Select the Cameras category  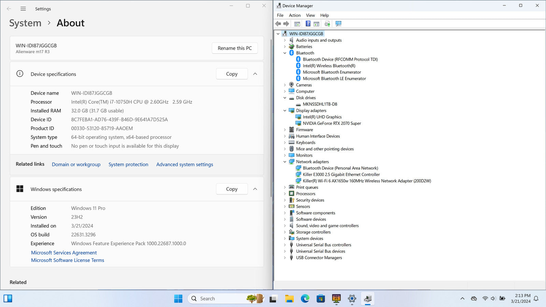click(304, 85)
